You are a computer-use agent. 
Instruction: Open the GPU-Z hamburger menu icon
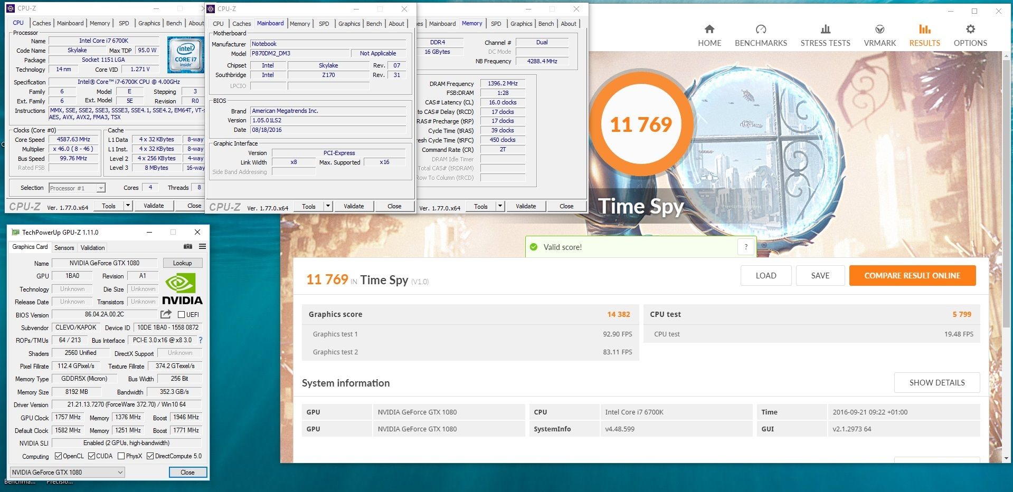pyautogui.click(x=202, y=246)
